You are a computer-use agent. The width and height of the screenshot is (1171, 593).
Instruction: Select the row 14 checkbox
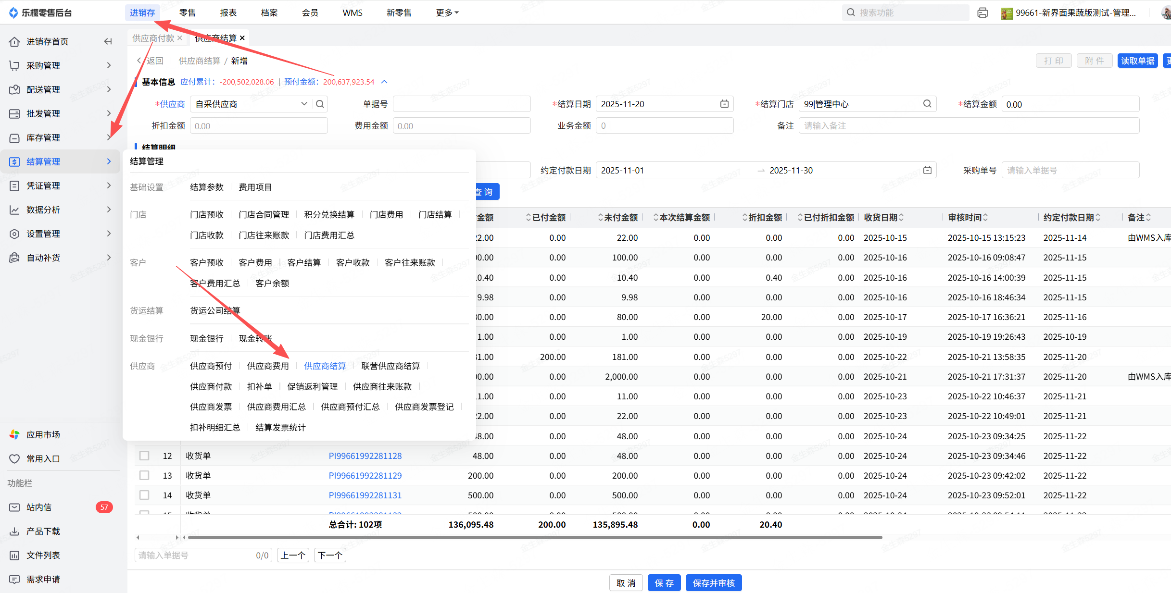point(144,495)
